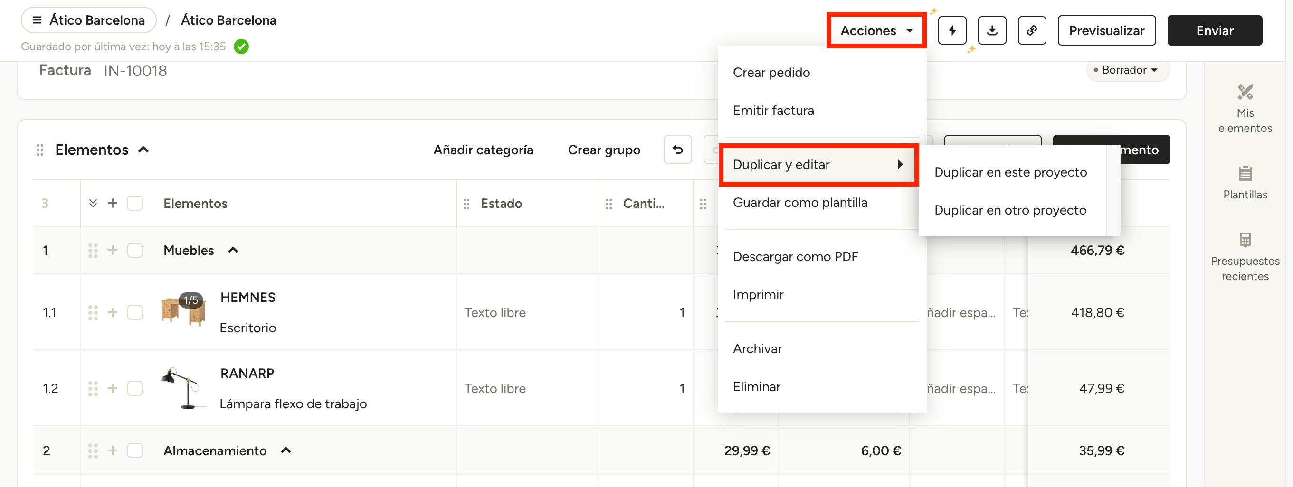Collapse the Muebles category
The width and height of the screenshot is (1293, 487).
[x=233, y=250]
